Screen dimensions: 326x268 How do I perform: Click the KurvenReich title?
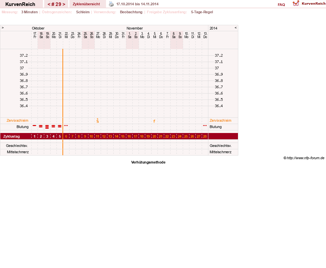coord(20,4)
